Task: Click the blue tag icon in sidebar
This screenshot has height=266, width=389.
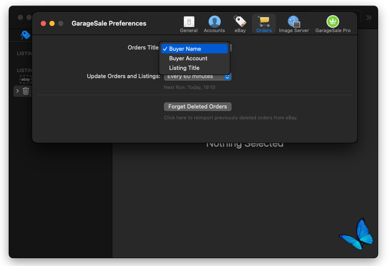Action: click(x=26, y=35)
